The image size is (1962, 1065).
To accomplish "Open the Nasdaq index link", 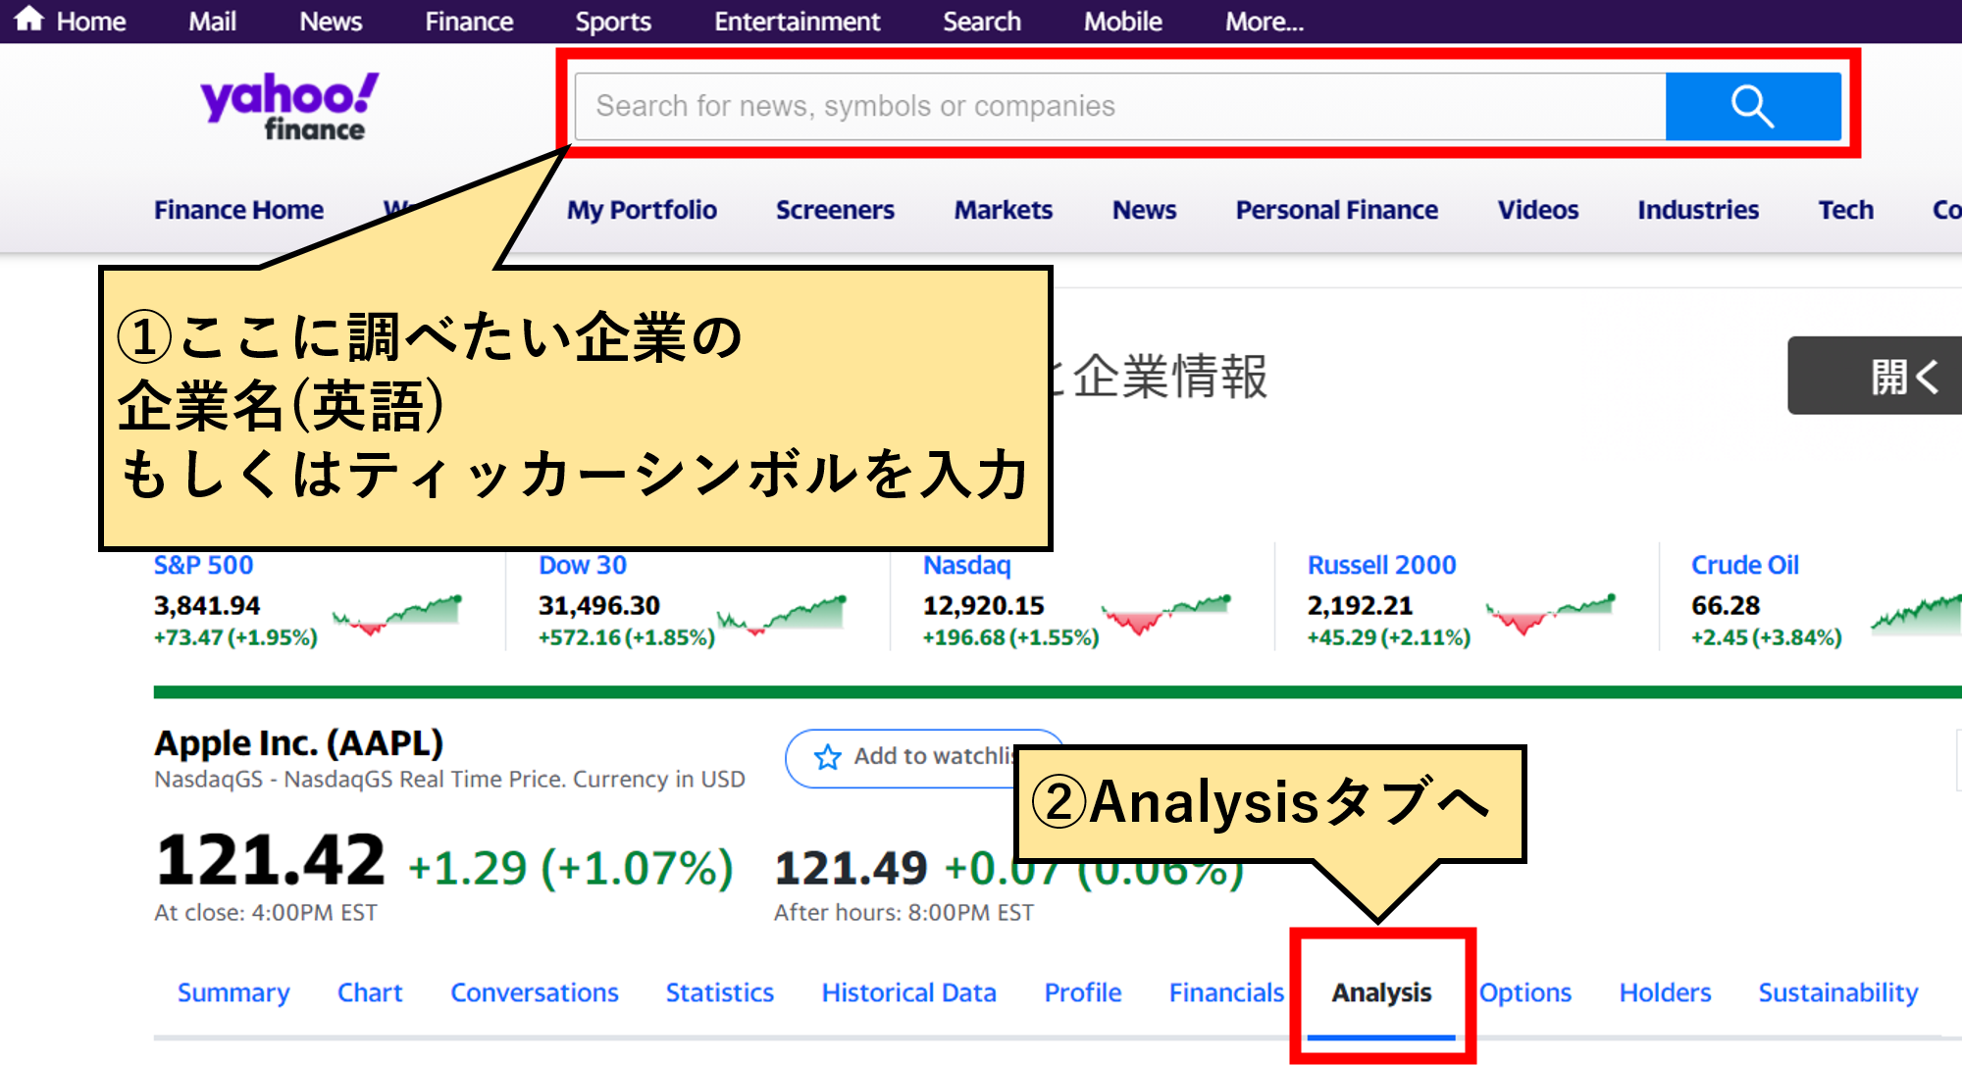I will pyautogui.click(x=967, y=565).
